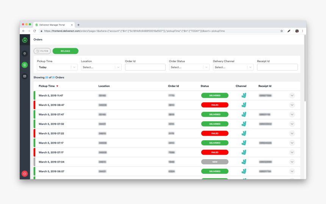Image resolution: width=326 pixels, height=204 pixels.
Task: Toggle the FILTER button
Action: coord(42,51)
